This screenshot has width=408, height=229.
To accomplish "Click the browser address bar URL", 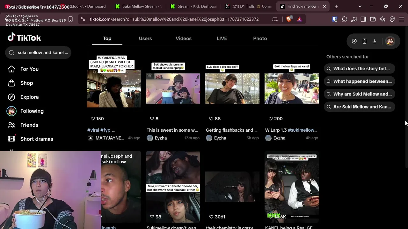I will pyautogui.click(x=174, y=19).
